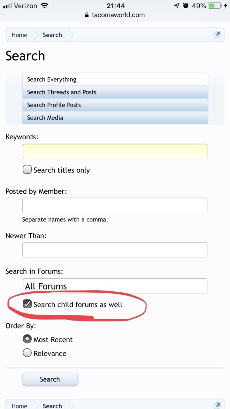Click the Search submit button
The width and height of the screenshot is (230, 409).
coord(50,379)
